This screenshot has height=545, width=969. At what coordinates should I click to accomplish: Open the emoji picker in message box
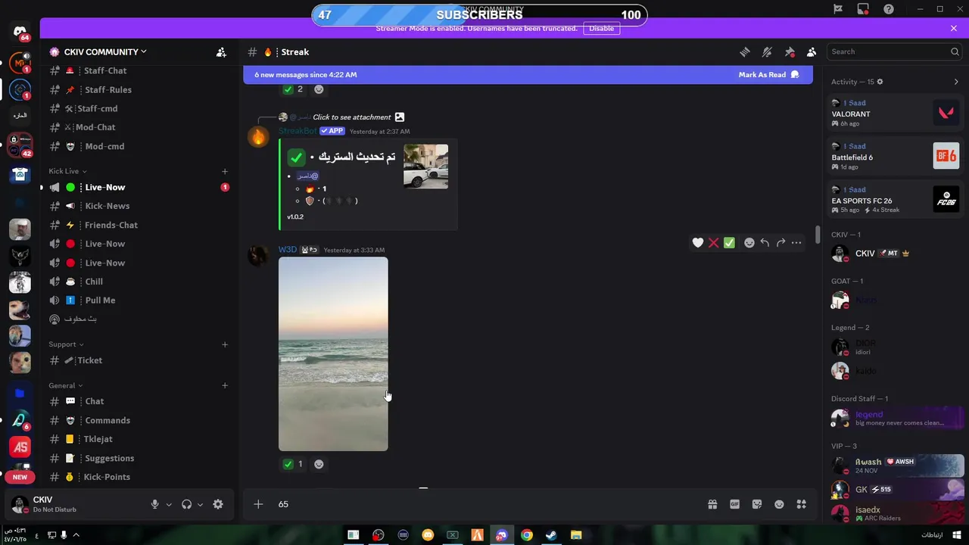point(779,504)
